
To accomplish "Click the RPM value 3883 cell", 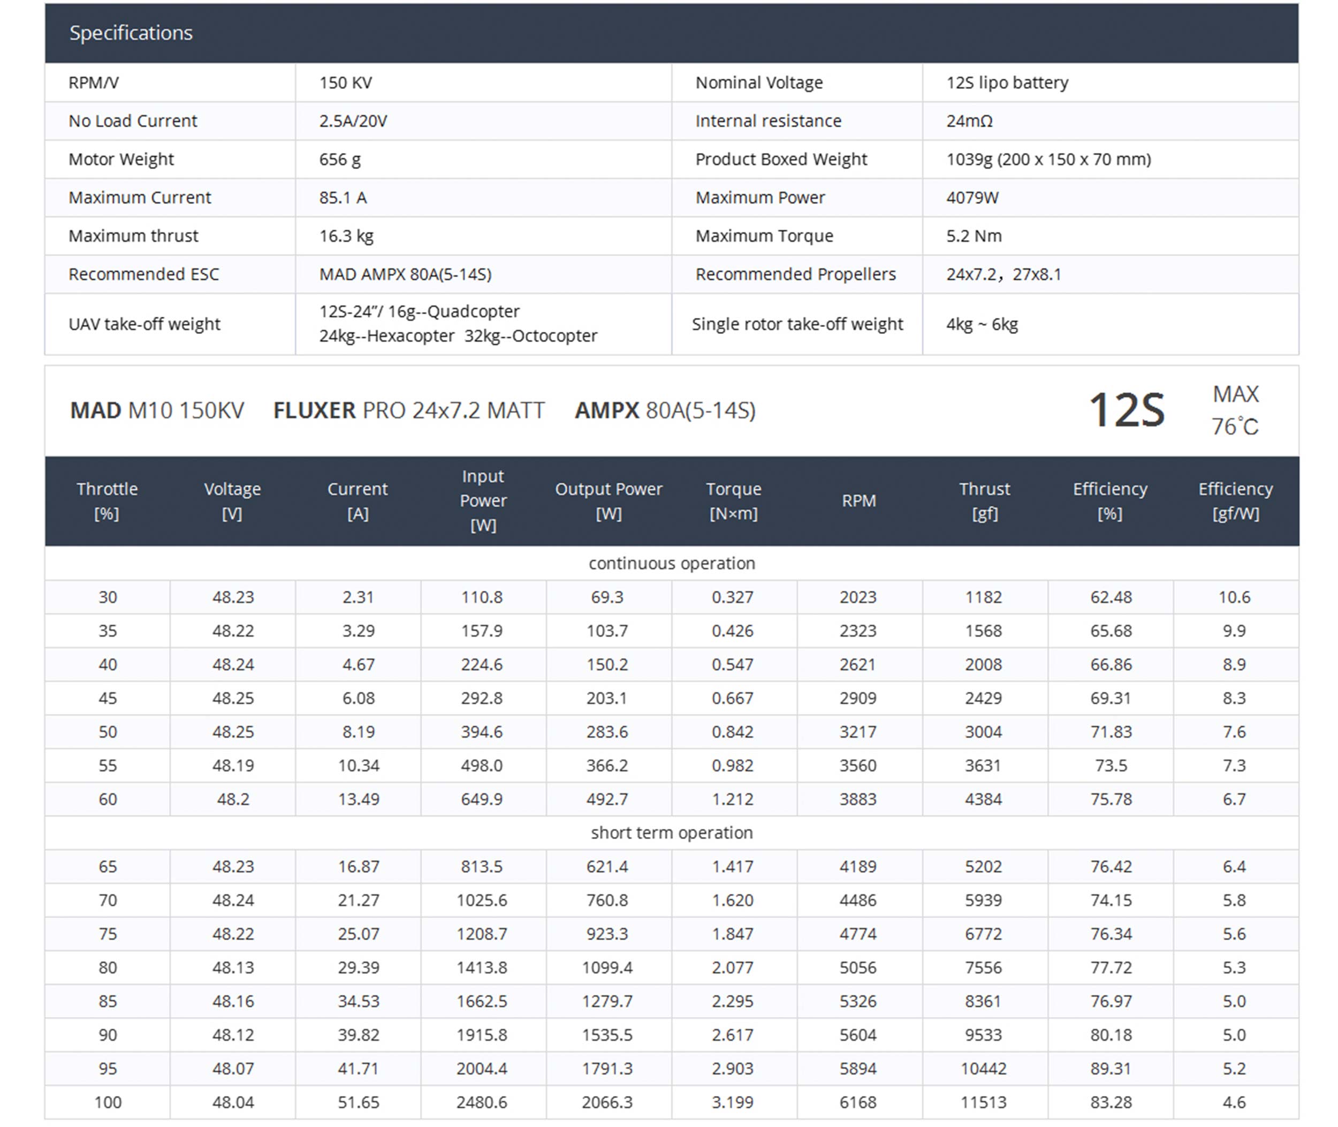I will pos(857,799).
